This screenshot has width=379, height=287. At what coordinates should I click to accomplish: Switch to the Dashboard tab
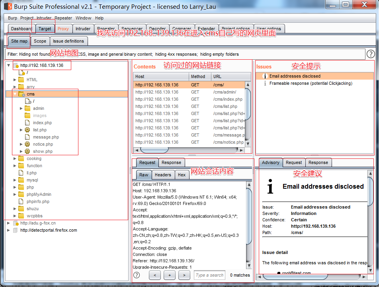point(21,29)
